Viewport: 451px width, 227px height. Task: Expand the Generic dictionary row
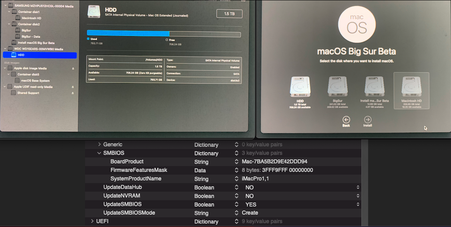click(99, 144)
